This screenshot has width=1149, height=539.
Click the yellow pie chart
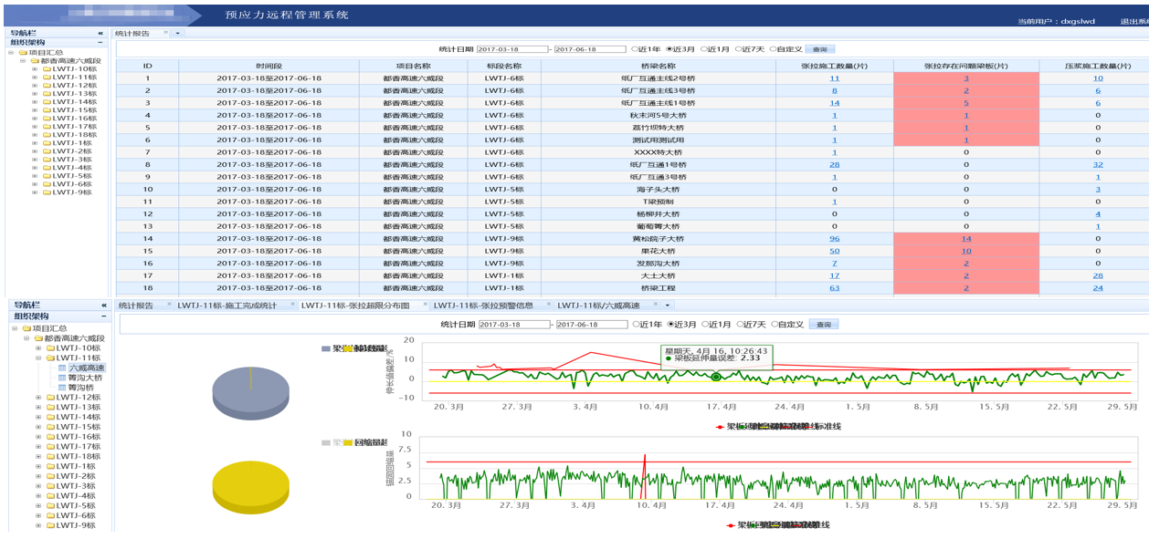tap(250, 486)
